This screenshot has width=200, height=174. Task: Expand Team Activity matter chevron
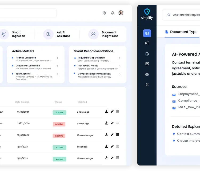tap(58, 74)
